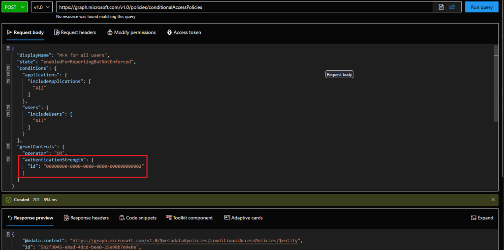
Task: Fold the "authenticationStrength" object
Action: pos(8,159)
